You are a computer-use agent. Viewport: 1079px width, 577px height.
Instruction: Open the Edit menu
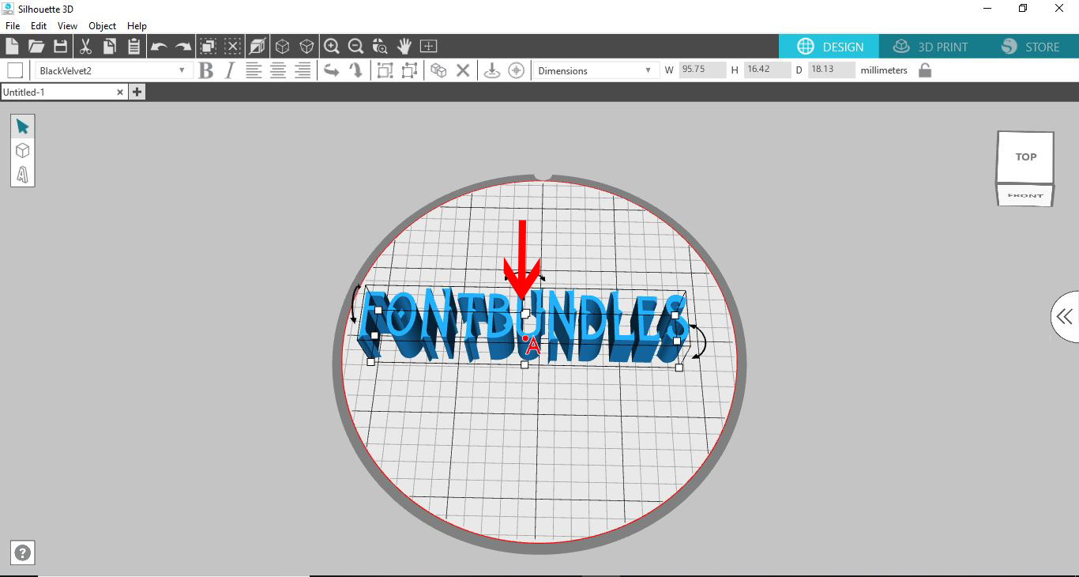point(39,26)
